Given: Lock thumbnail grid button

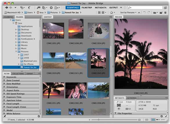Looking at the screenshot, I should point(147,120).
